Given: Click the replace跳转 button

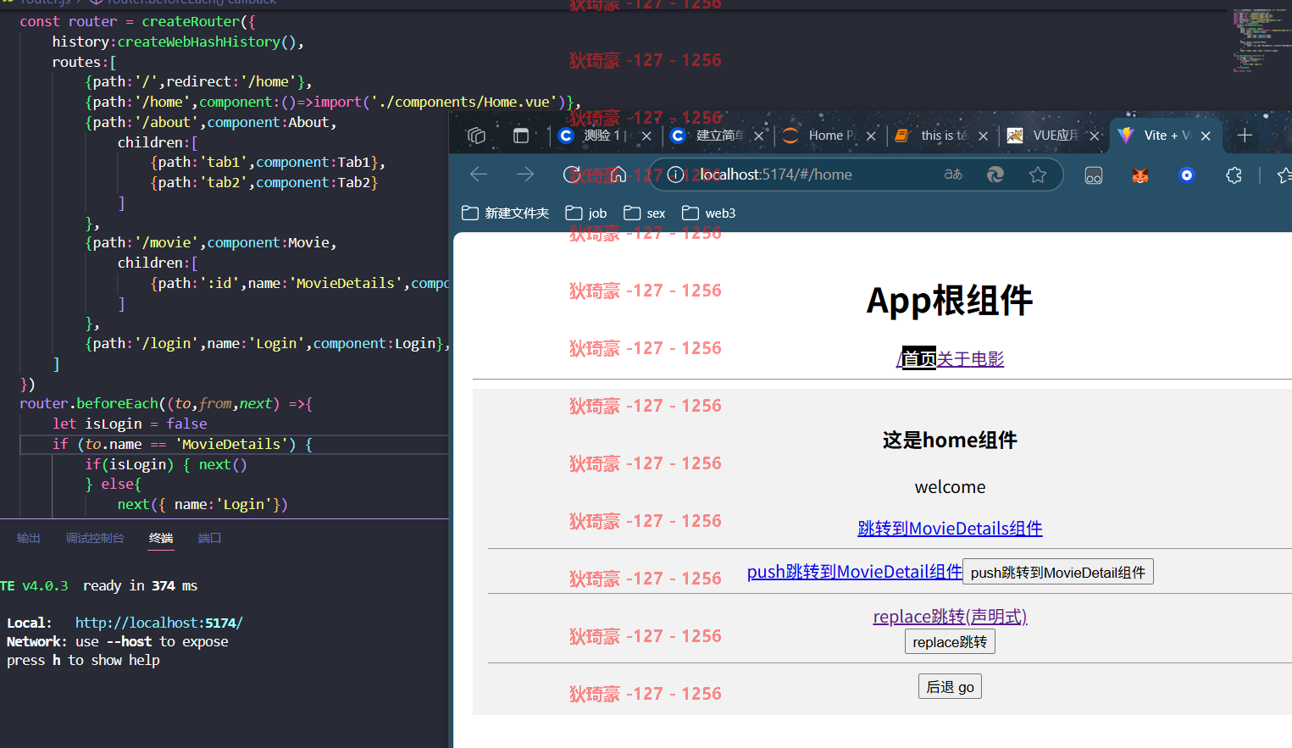Looking at the screenshot, I should [950, 642].
